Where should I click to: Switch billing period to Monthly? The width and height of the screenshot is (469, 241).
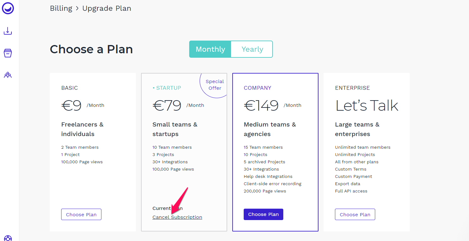[x=210, y=49]
